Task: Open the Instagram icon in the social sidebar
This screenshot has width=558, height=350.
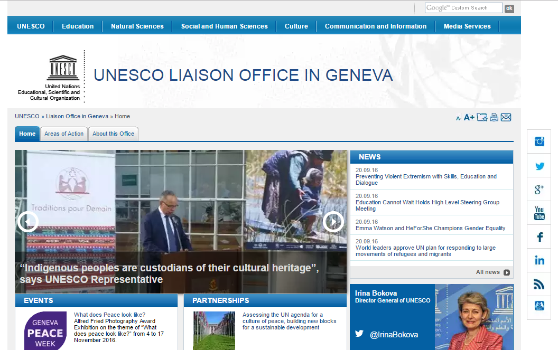Action: click(539, 141)
